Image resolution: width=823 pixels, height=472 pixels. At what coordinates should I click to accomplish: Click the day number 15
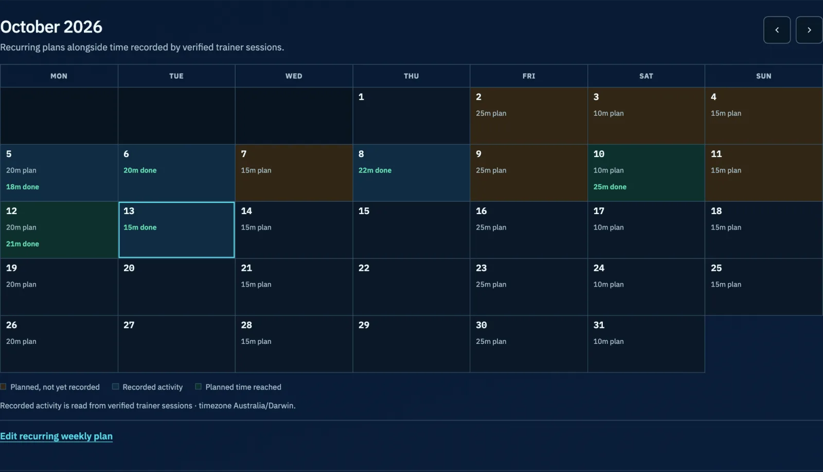pyautogui.click(x=364, y=211)
